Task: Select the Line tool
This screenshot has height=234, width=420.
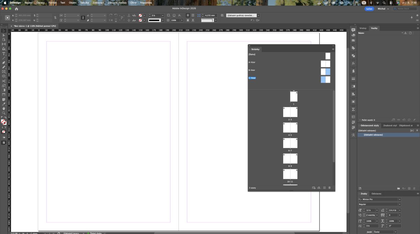Action: coord(4,58)
